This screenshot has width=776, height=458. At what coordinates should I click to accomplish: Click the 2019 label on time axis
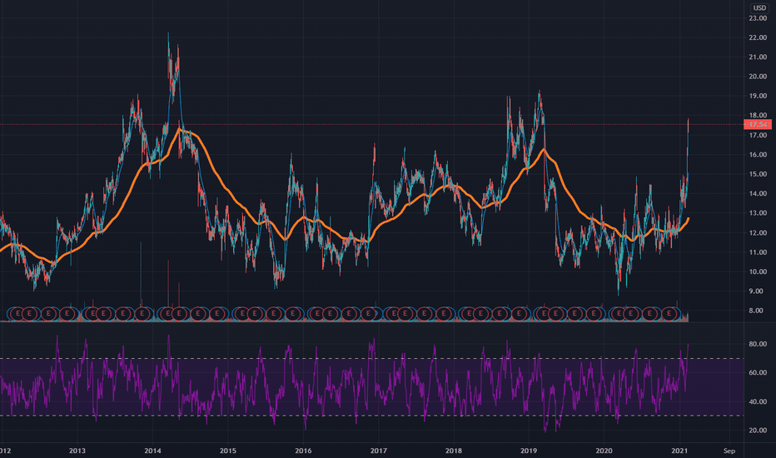pyautogui.click(x=529, y=451)
